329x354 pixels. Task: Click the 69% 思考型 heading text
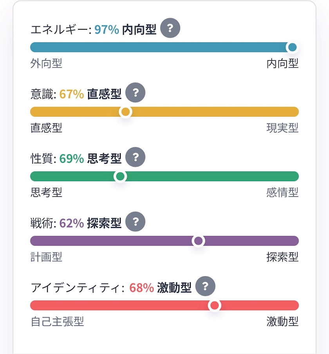(x=90, y=158)
